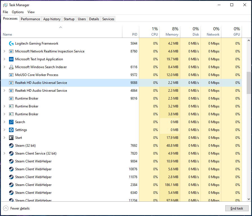Image resolution: width=252 pixels, height=216 pixels.
Task: Click the Start process icon
Action: [11, 138]
